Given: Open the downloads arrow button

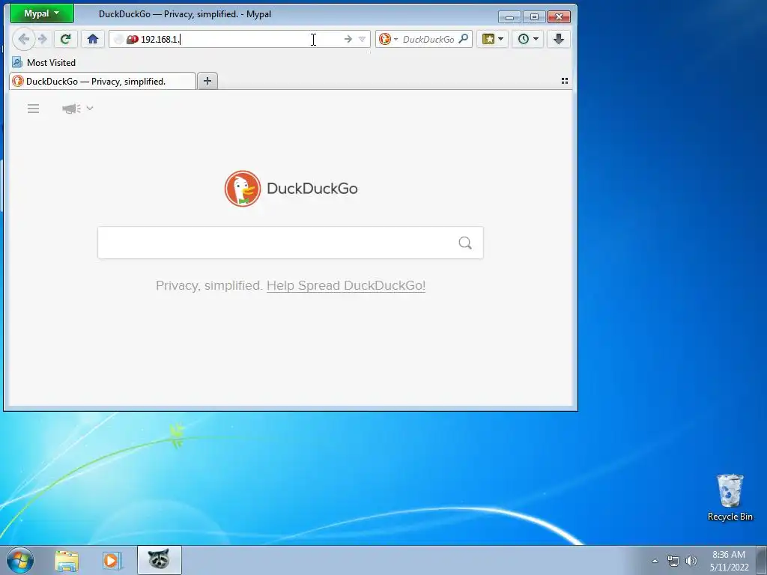Looking at the screenshot, I should pos(559,39).
